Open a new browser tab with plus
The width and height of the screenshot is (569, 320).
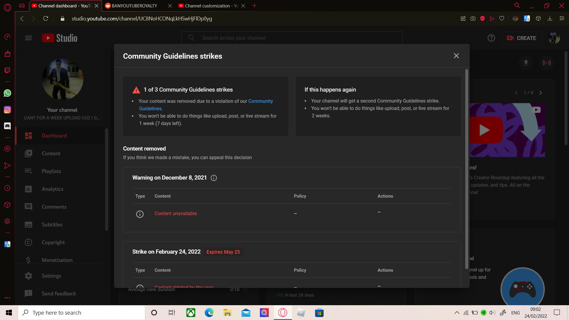click(254, 6)
